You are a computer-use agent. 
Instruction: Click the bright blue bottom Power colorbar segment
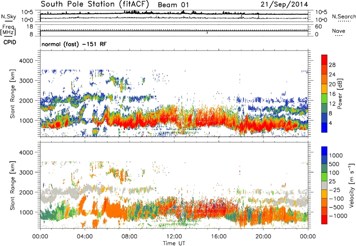324,127
